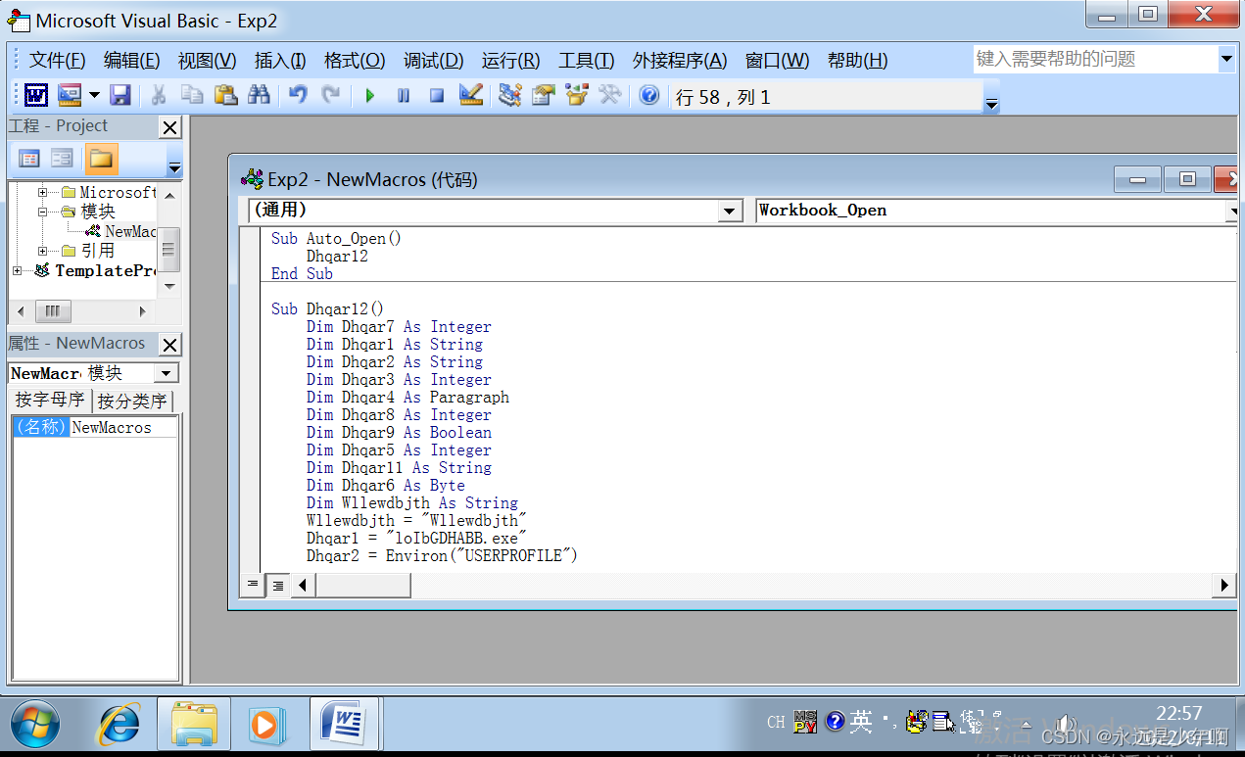1245x757 pixels.
Task: Open the Insert object dropdown arrow
Action: (x=94, y=96)
